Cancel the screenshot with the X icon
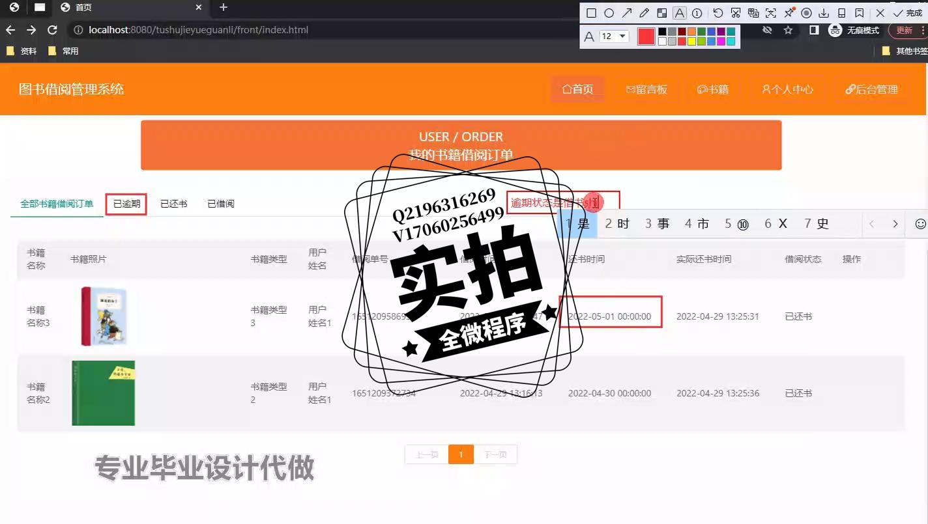 pos(880,13)
